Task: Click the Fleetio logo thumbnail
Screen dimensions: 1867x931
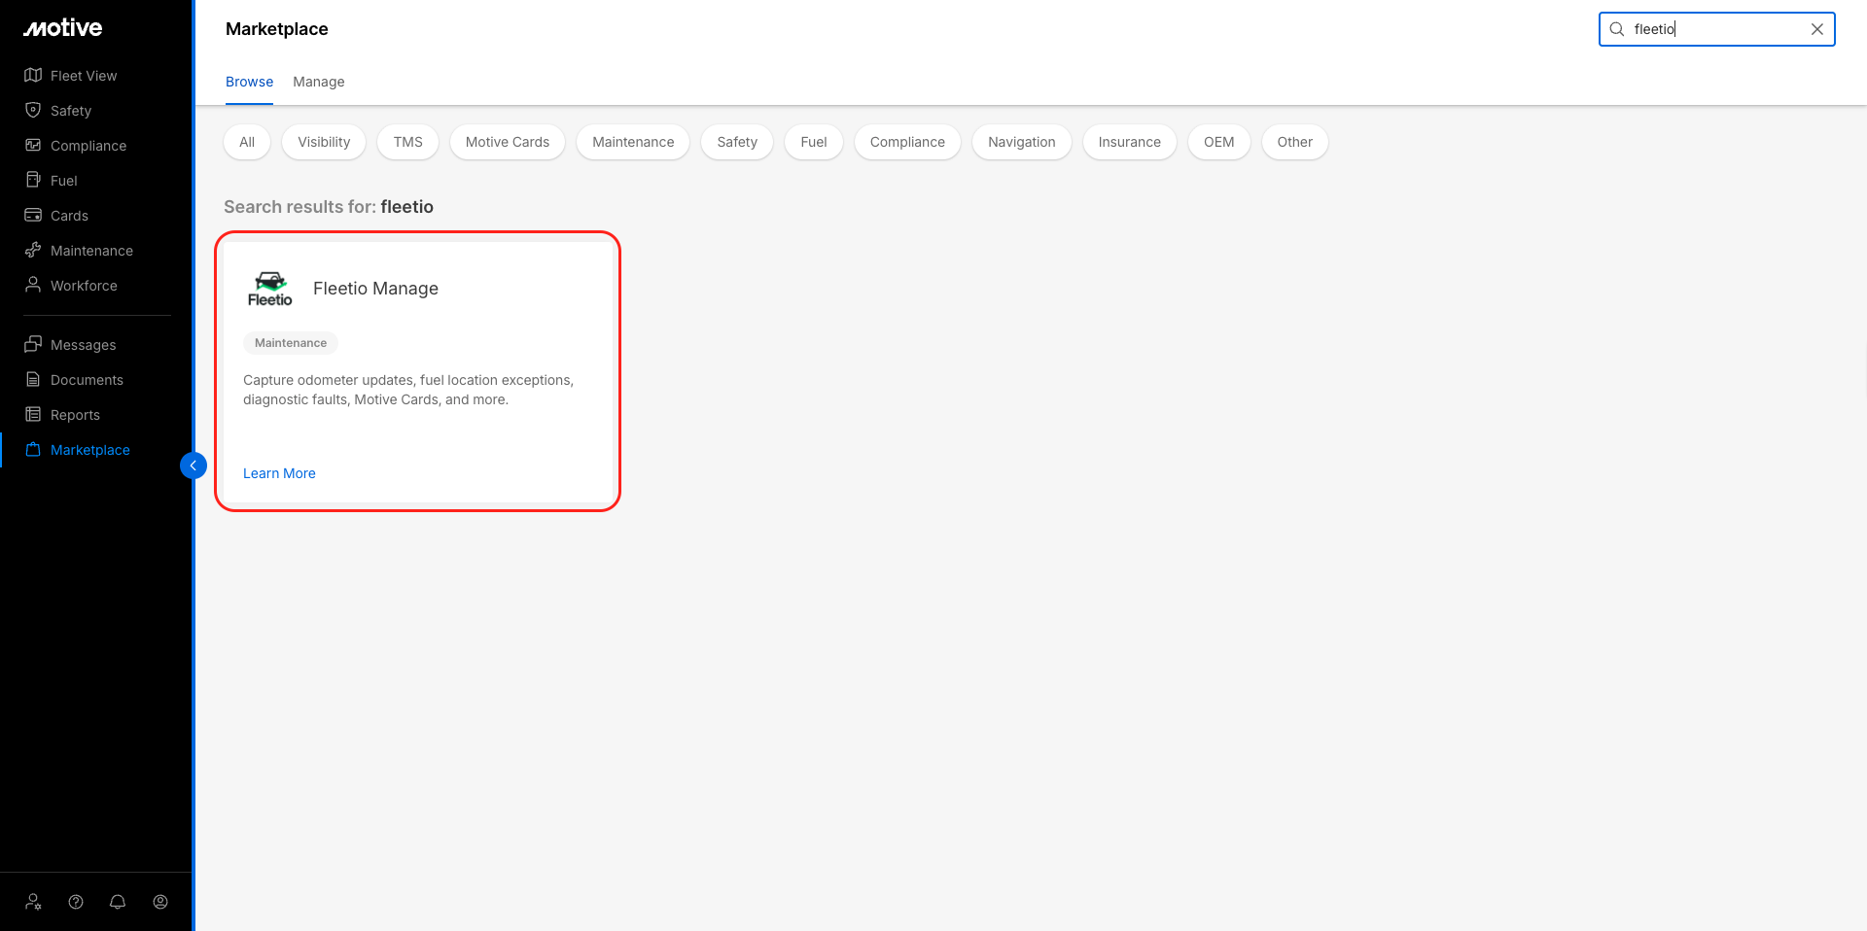Action: pos(269,289)
